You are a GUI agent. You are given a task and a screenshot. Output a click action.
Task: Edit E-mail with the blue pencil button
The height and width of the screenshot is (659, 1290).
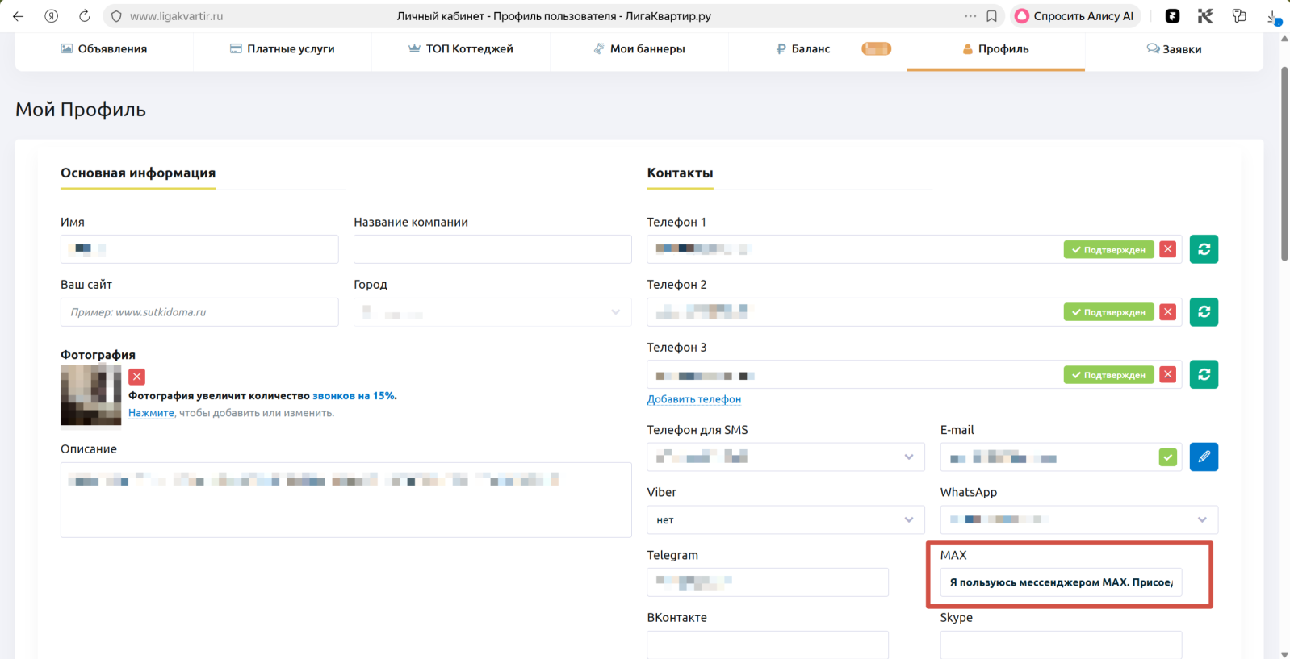tap(1204, 457)
